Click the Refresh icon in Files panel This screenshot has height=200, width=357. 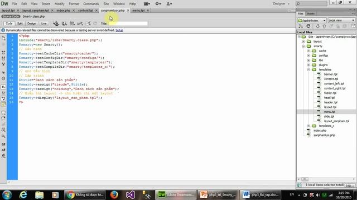(x=308, y=26)
